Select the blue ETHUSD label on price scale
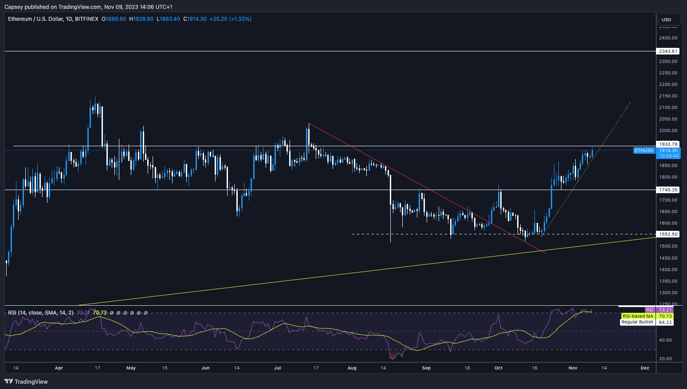The height and width of the screenshot is (389, 687). (644, 150)
